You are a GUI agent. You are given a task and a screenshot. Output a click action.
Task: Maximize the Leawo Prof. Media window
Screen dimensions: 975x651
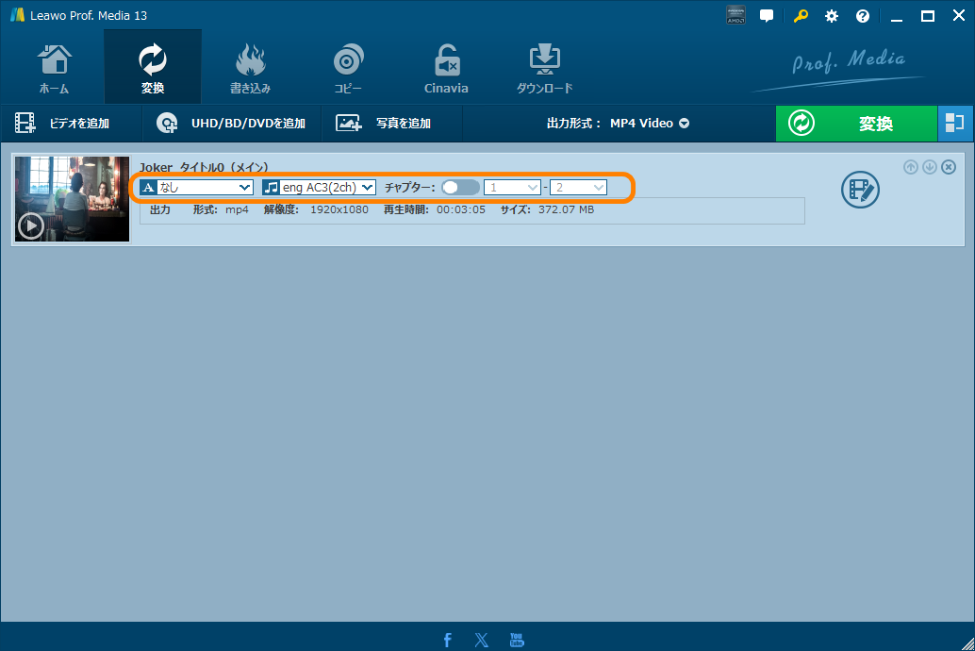point(927,16)
